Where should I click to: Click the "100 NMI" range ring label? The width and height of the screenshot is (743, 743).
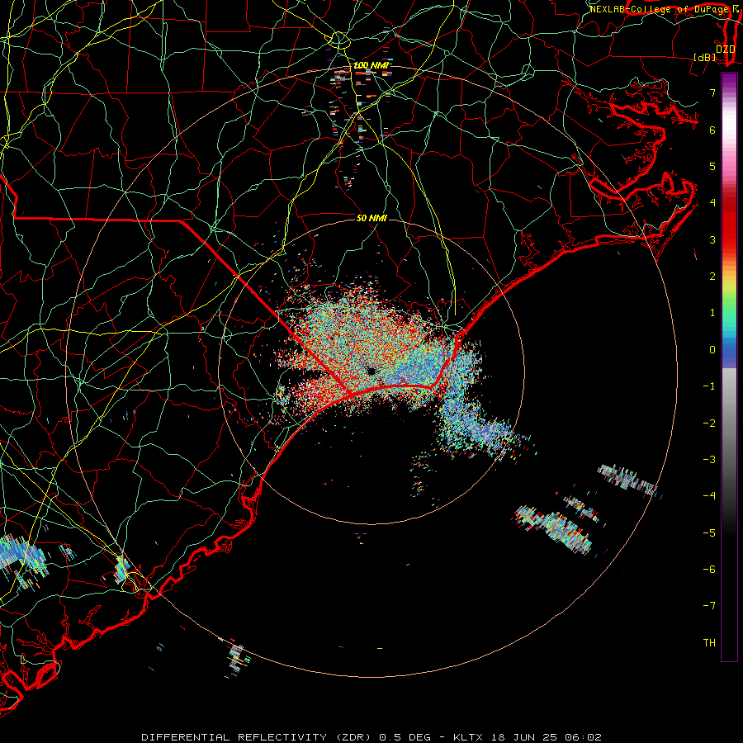(x=371, y=65)
